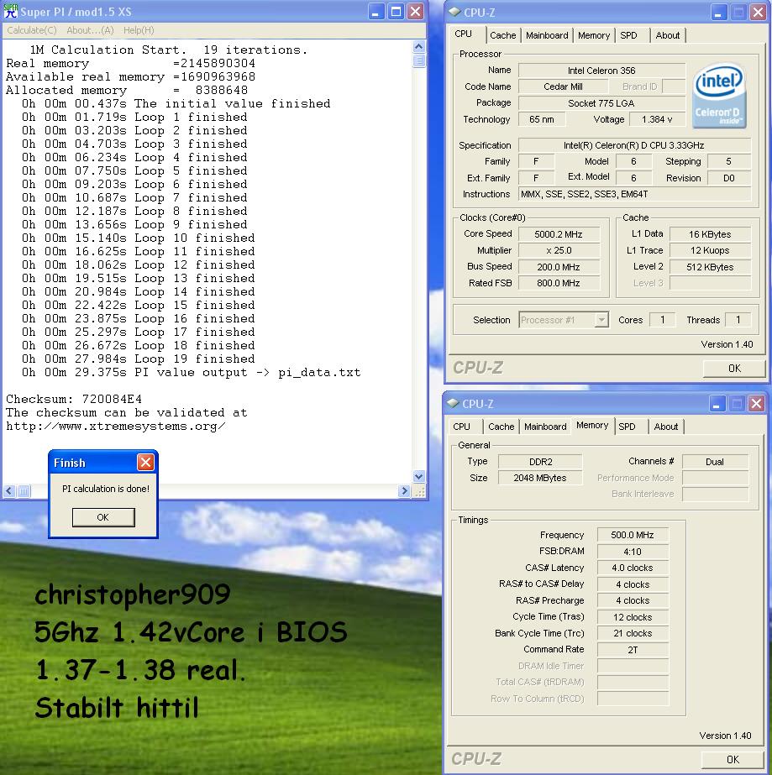Click the Checksum: 720084E4 line
Screen dimensions: 772x775
pos(74,399)
